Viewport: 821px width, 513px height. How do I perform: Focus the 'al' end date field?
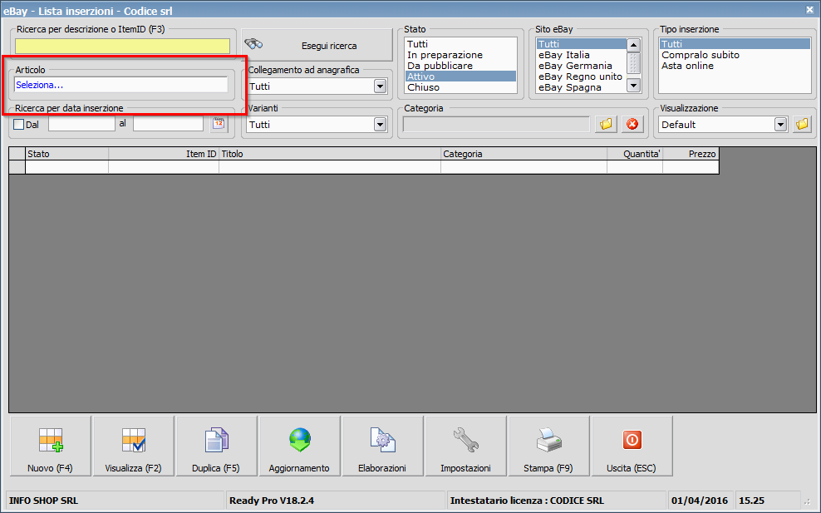(x=168, y=124)
